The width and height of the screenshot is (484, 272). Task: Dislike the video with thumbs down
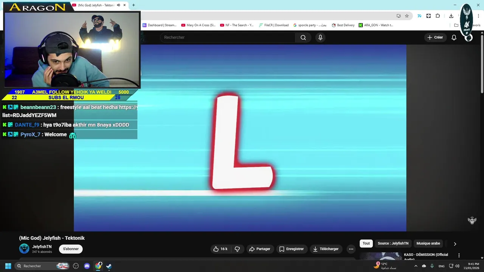pyautogui.click(x=237, y=249)
